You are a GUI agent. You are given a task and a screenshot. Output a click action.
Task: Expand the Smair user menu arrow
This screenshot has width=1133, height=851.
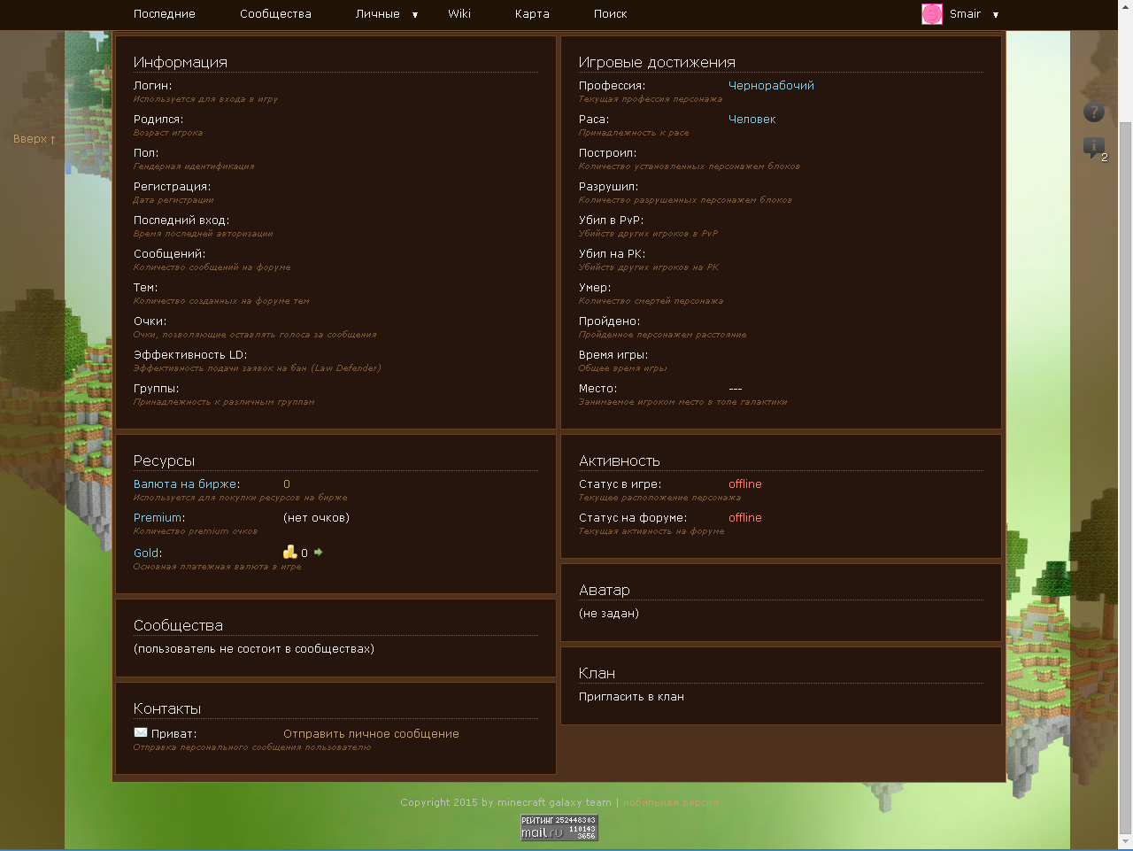coord(996,15)
